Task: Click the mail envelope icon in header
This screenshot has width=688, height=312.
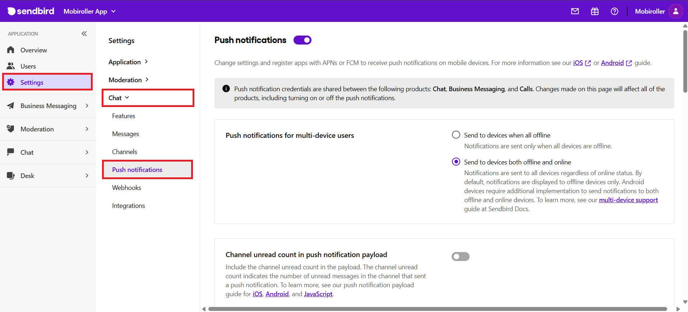Action: tap(575, 11)
